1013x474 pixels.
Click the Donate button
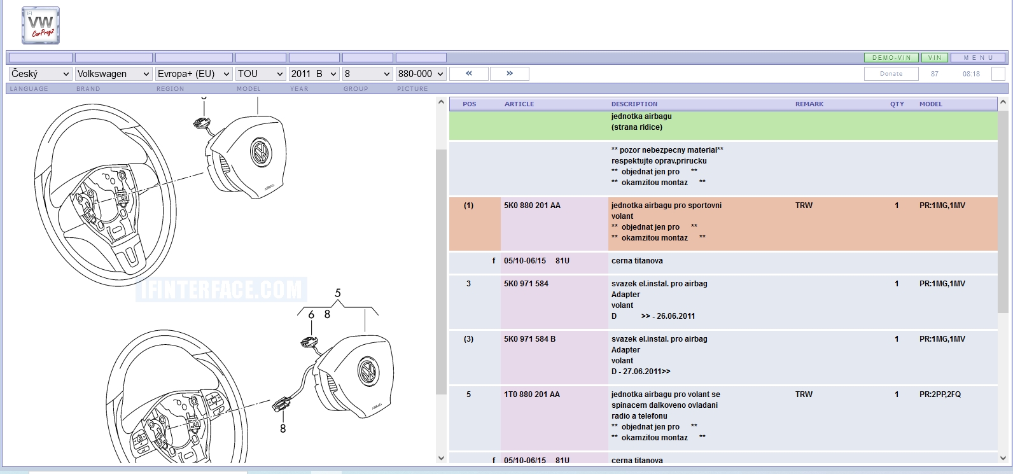891,74
